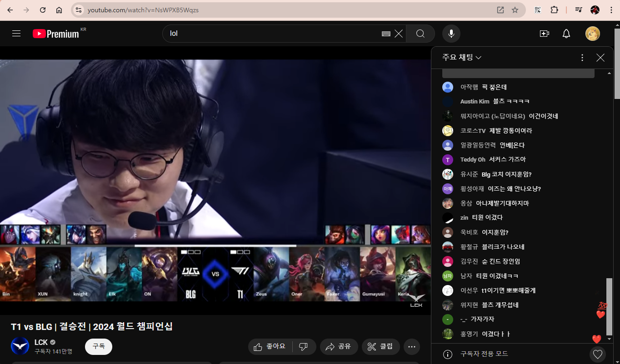Select zin's message 티원 이겼다
This screenshot has width=620, height=364.
click(487, 217)
